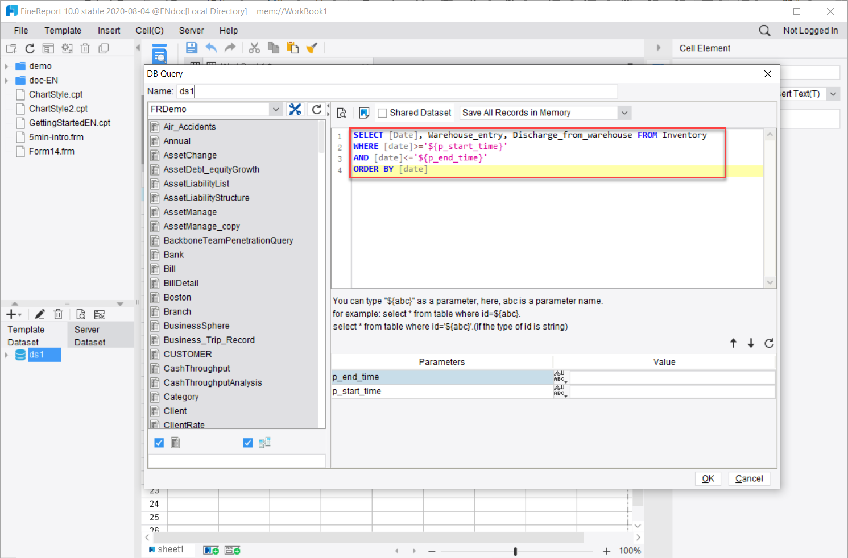The height and width of the screenshot is (558, 848).
Task: Expand the ds1 dataset tree node
Action: coord(6,355)
